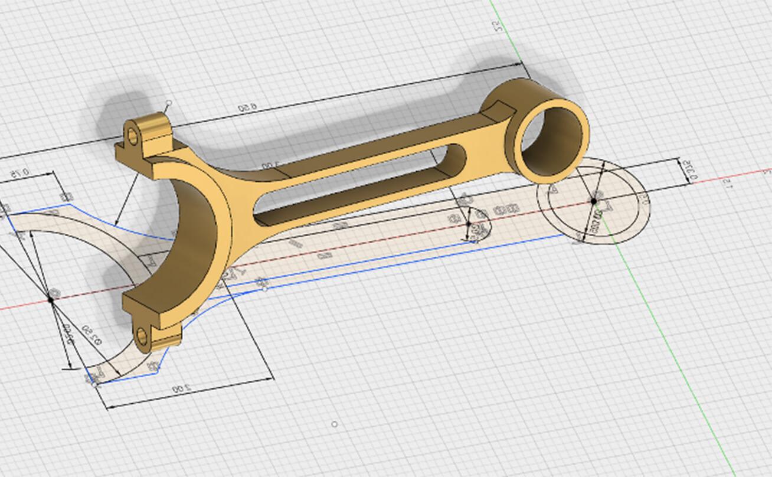Click the isolated sketch point below model
This screenshot has width=772, height=477.
pos(335,424)
